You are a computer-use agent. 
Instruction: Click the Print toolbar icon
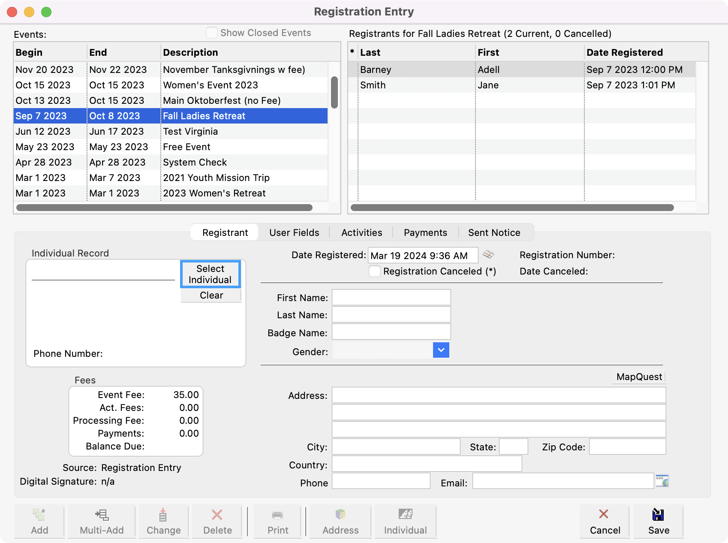pyautogui.click(x=278, y=515)
